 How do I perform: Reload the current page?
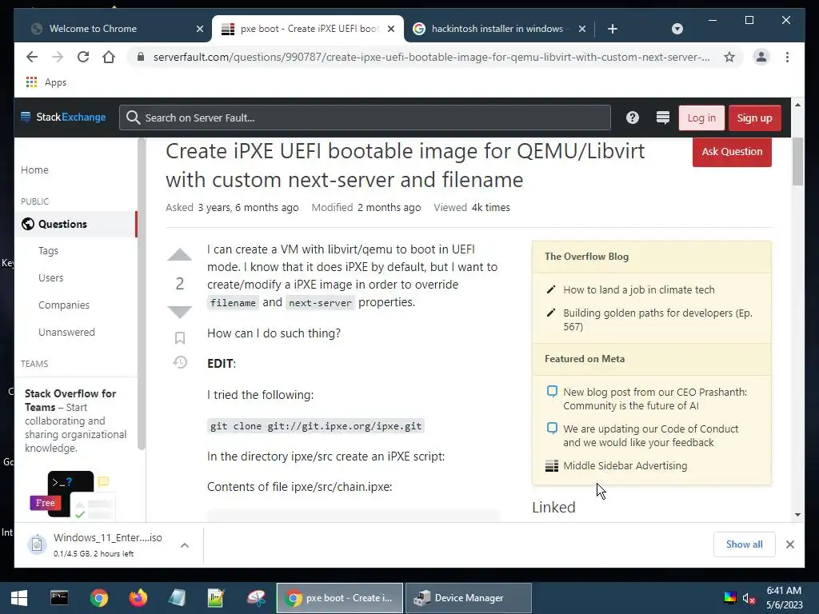pos(83,57)
